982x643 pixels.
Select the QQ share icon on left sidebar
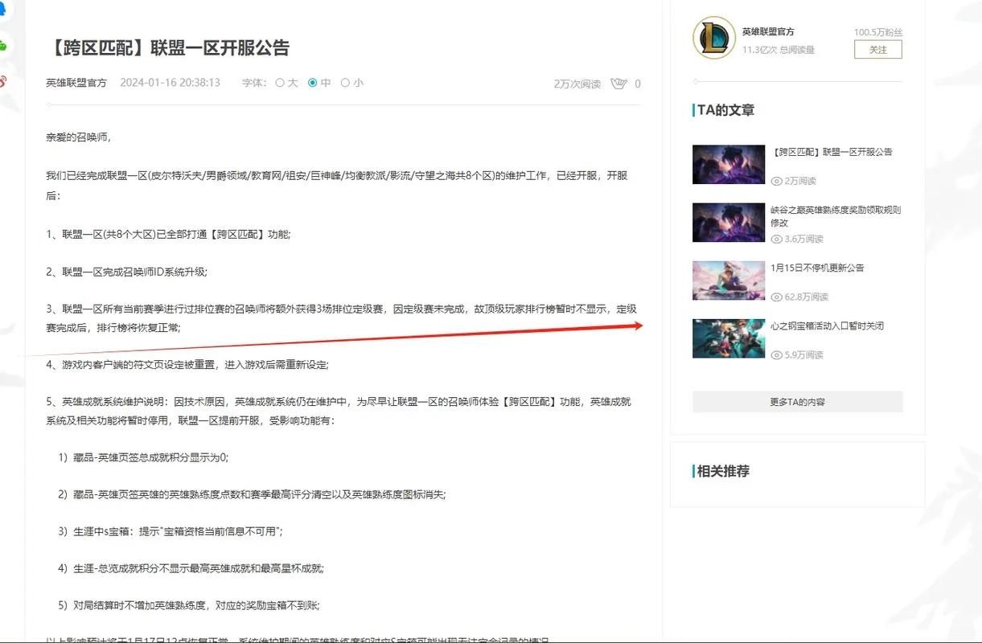2,10
